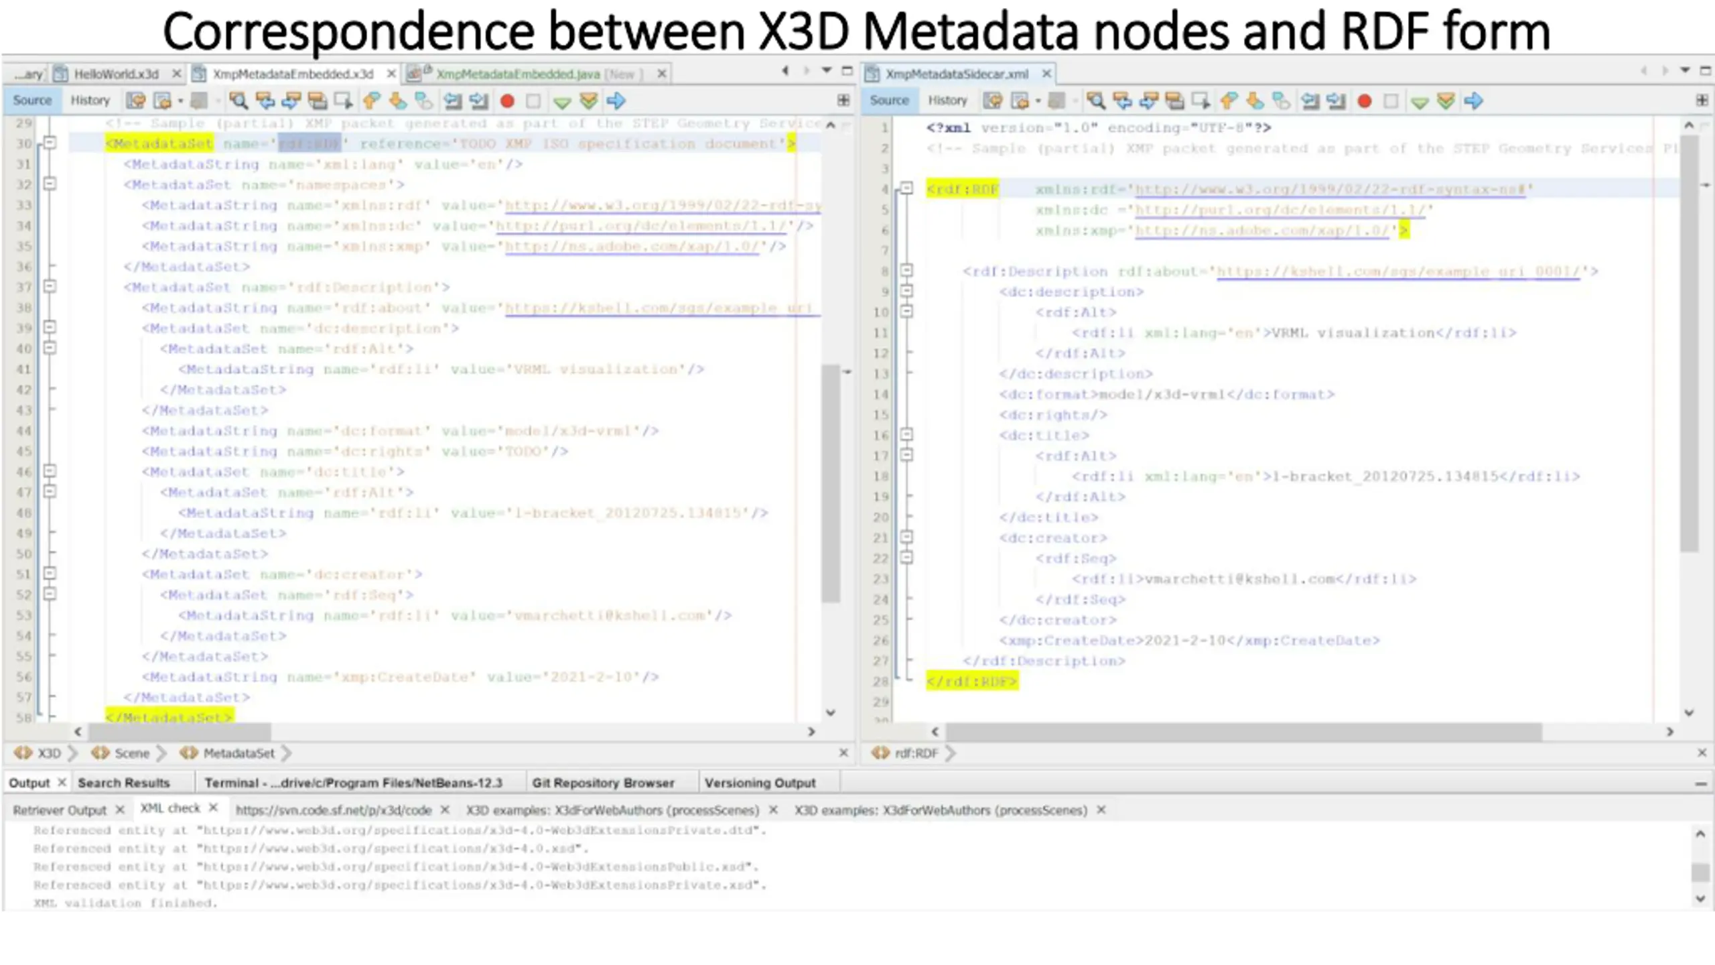Collapse rdf:RDF fold at line 4 in Sidecar

pyautogui.click(x=906, y=188)
